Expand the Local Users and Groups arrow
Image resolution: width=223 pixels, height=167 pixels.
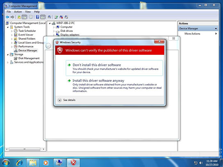pos(12,43)
